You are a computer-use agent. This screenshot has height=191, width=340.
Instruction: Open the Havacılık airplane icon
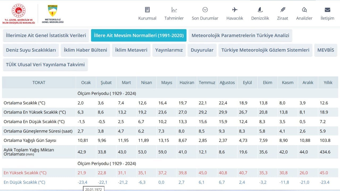[x=235, y=10]
